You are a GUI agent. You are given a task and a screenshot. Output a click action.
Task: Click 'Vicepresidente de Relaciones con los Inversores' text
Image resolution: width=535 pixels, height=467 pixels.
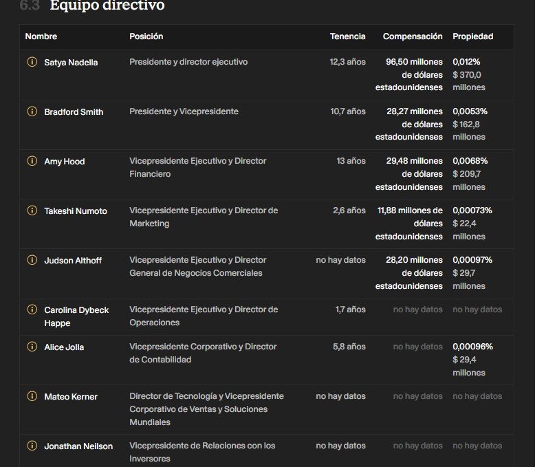(202, 452)
